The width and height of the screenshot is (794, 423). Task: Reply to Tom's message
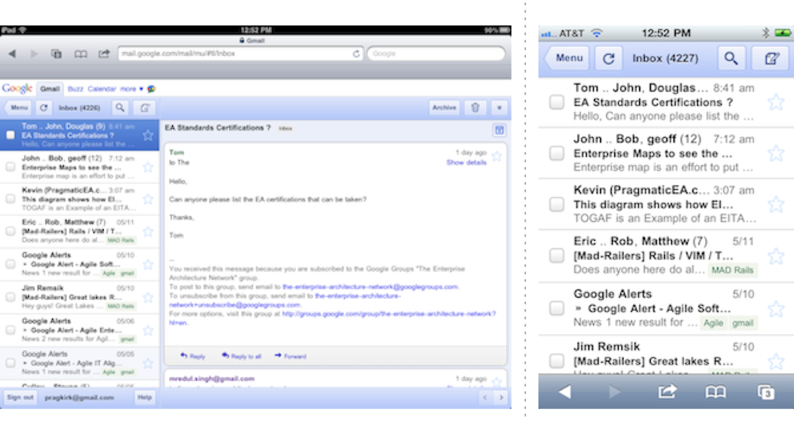(193, 356)
